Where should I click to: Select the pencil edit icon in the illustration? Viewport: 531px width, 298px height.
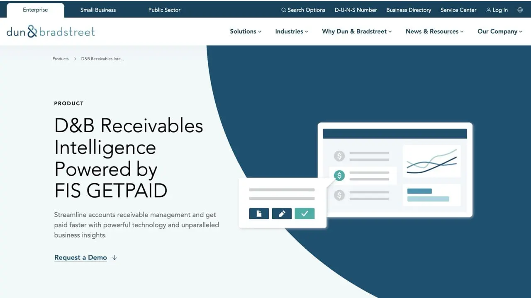tap(282, 213)
